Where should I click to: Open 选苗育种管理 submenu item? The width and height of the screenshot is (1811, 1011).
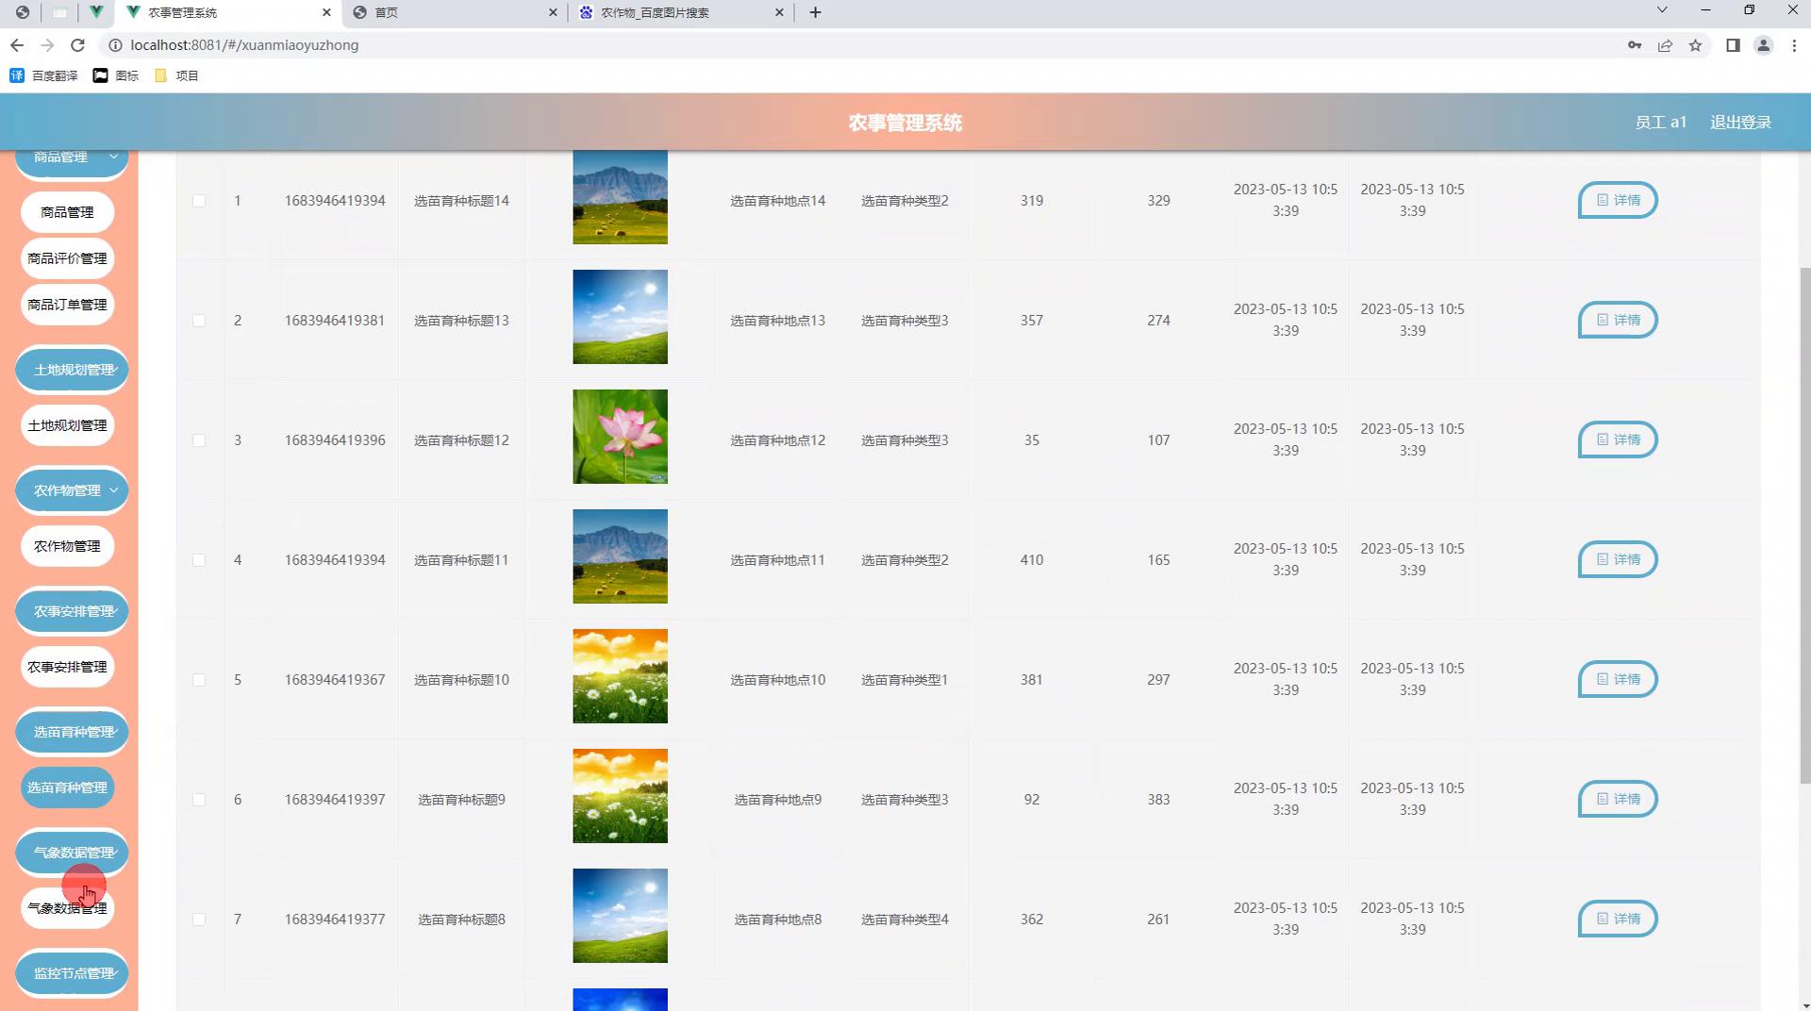pyautogui.click(x=67, y=787)
